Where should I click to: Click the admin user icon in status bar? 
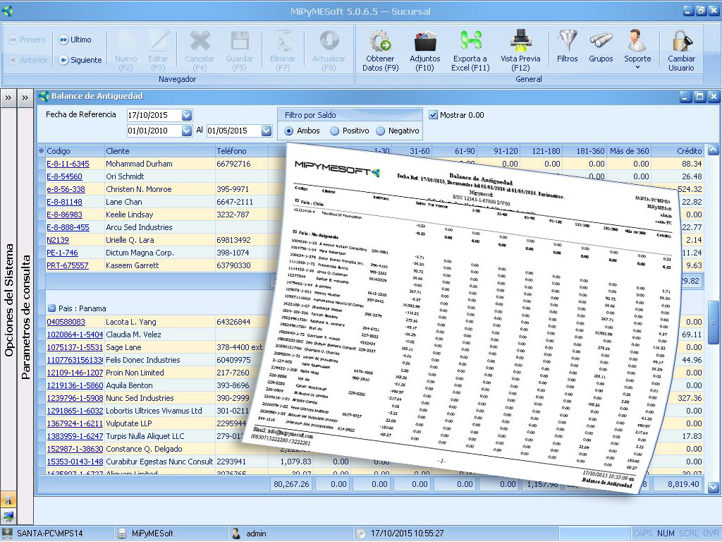tap(236, 534)
